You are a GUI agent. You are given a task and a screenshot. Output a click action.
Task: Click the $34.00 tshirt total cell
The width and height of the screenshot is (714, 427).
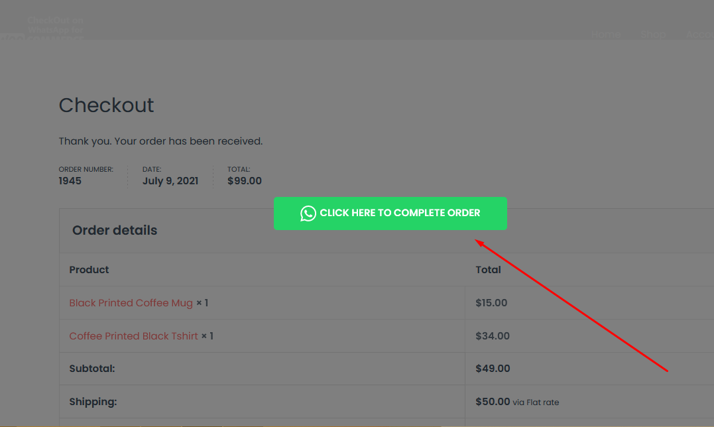pyautogui.click(x=493, y=336)
